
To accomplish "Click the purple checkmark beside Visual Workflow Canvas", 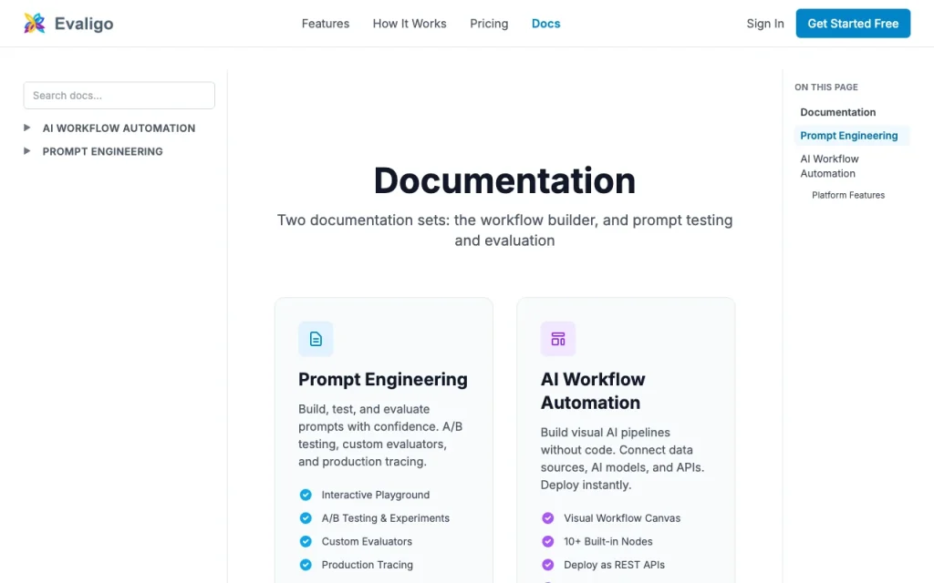I will pyautogui.click(x=548, y=518).
